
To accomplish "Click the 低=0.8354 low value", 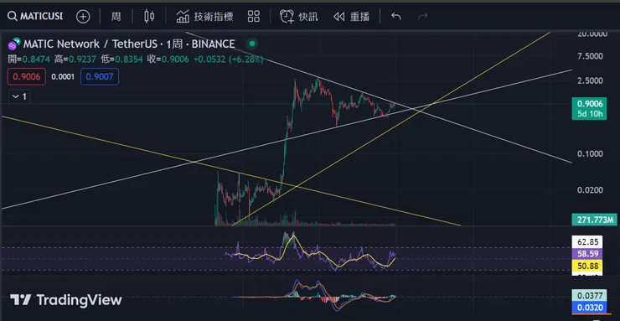I will pyautogui.click(x=121, y=60).
